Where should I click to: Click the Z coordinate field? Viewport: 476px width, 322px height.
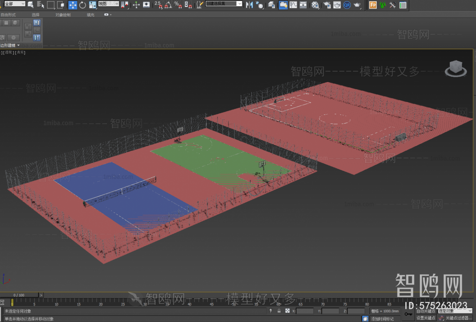click(356, 311)
